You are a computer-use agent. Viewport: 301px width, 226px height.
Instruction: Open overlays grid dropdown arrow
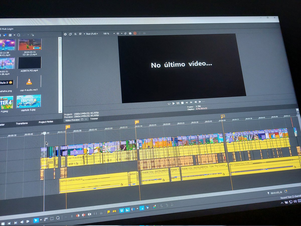click(x=122, y=33)
